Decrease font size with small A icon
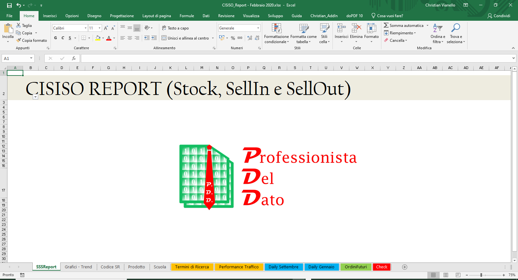Screen dimensions: 518x280 point(113,28)
